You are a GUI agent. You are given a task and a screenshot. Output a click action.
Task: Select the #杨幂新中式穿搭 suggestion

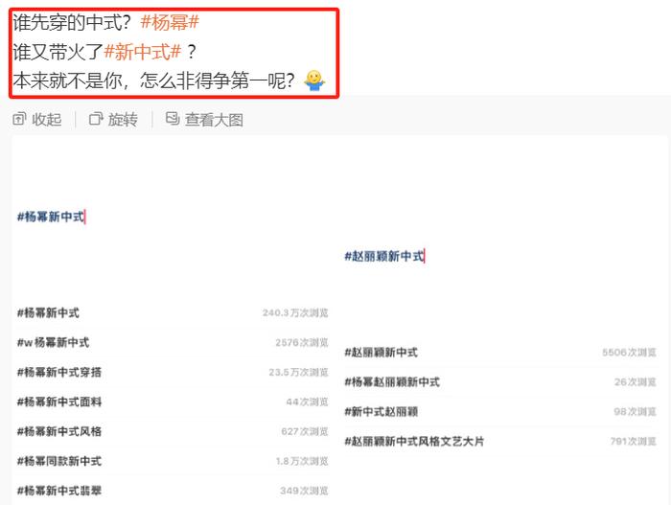(x=173, y=373)
